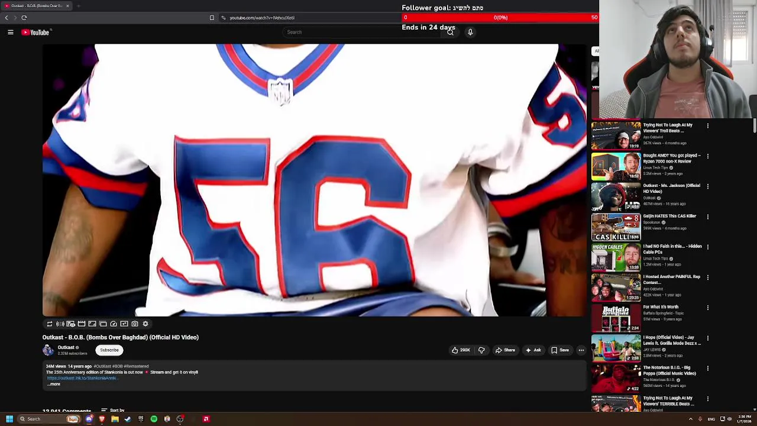
Task: Open the Sort by comments dropdown
Action: point(112,410)
